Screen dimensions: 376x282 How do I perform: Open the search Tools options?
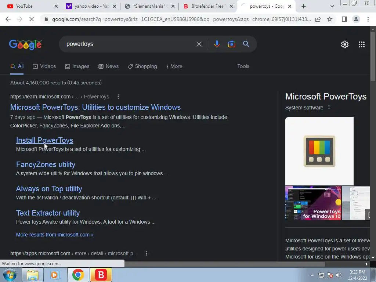pyautogui.click(x=243, y=66)
